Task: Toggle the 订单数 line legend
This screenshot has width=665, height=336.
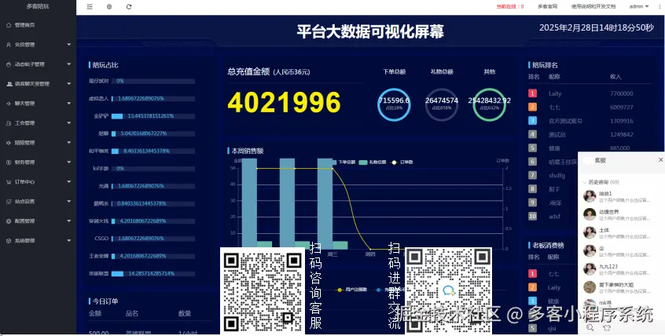Action: (402, 163)
